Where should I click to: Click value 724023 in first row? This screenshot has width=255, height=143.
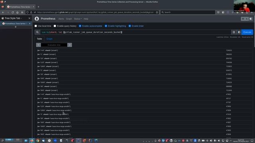[229, 50]
